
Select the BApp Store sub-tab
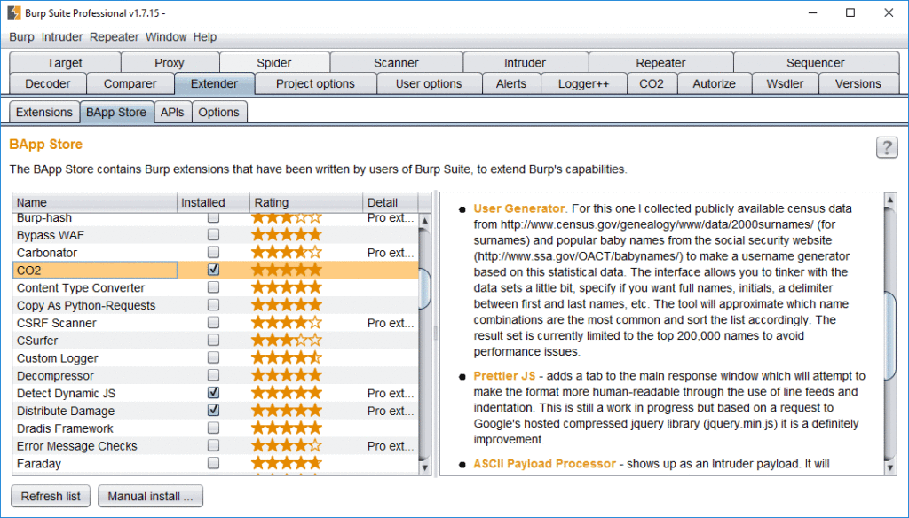pos(116,112)
